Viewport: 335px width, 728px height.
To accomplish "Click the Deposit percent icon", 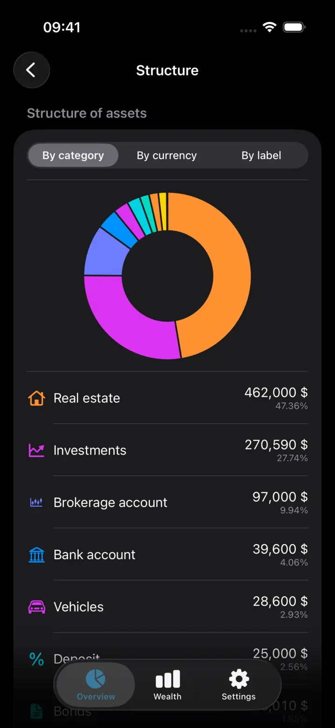I will click(x=37, y=659).
